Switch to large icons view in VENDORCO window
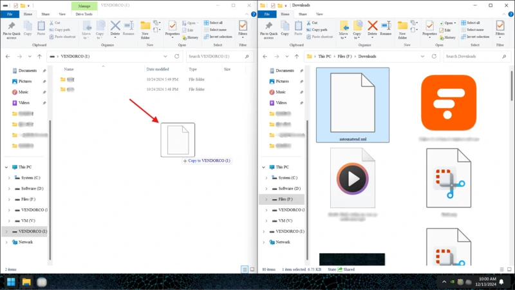The width and height of the screenshot is (515, 290). tap(252, 269)
